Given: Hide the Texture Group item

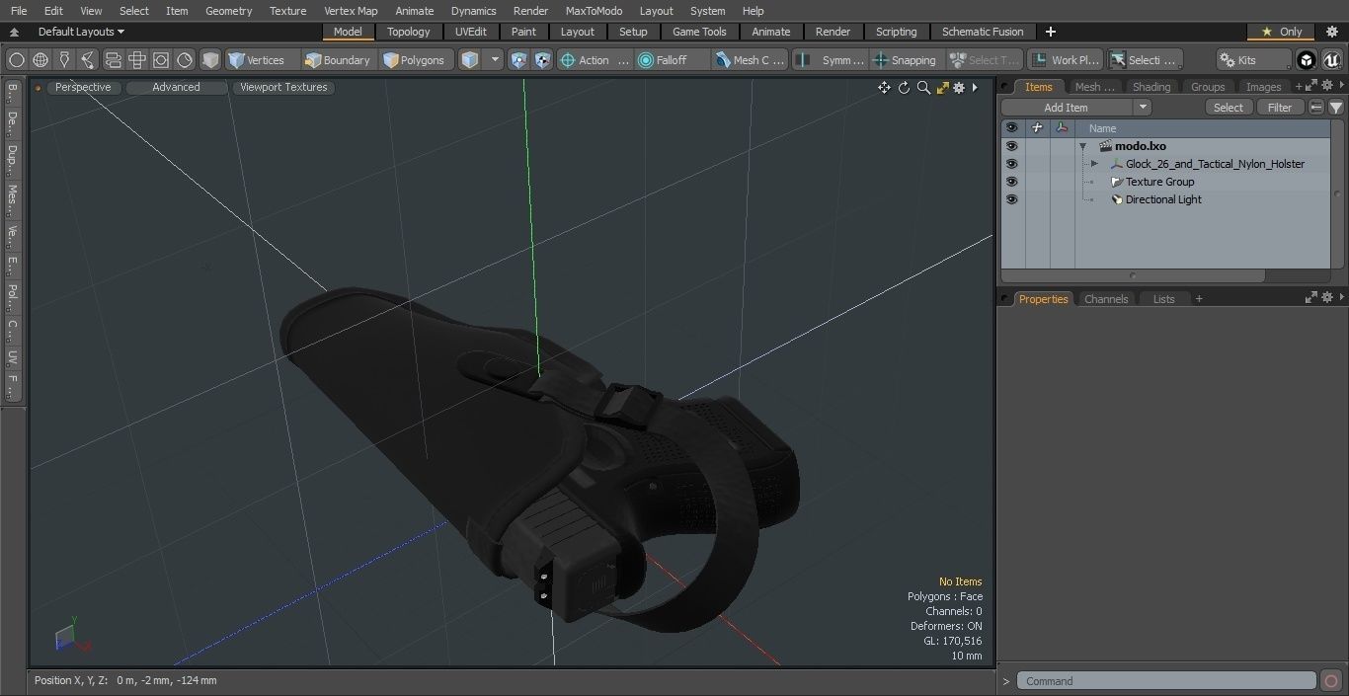Looking at the screenshot, I should coord(1011,182).
